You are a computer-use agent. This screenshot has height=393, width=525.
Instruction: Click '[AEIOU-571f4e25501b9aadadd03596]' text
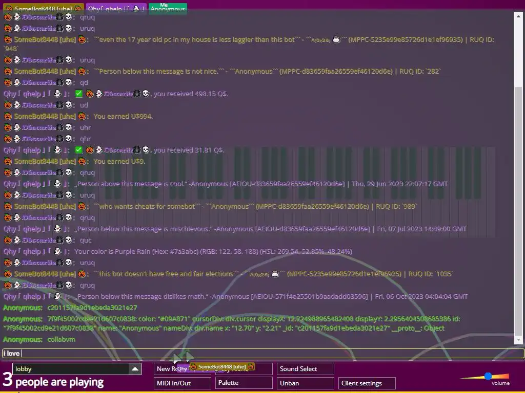(309, 296)
